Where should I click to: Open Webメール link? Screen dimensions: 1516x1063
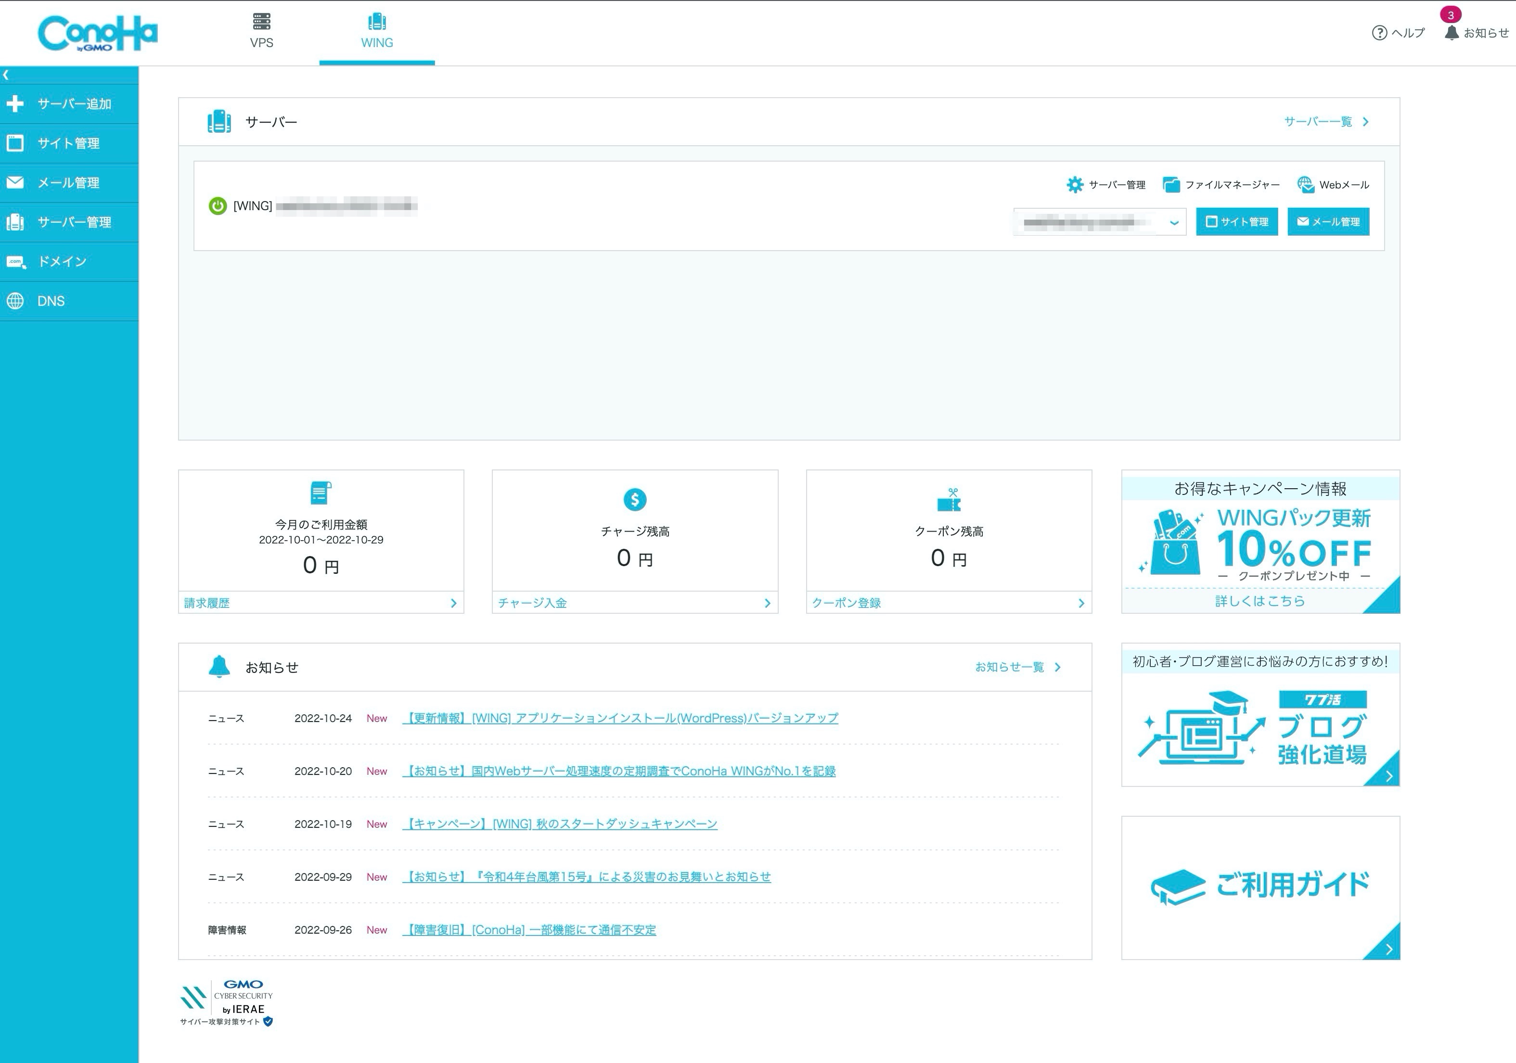[1344, 185]
